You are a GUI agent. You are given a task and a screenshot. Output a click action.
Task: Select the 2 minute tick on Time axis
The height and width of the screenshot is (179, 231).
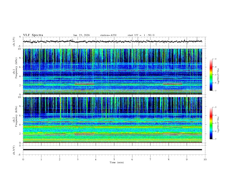point(60,159)
